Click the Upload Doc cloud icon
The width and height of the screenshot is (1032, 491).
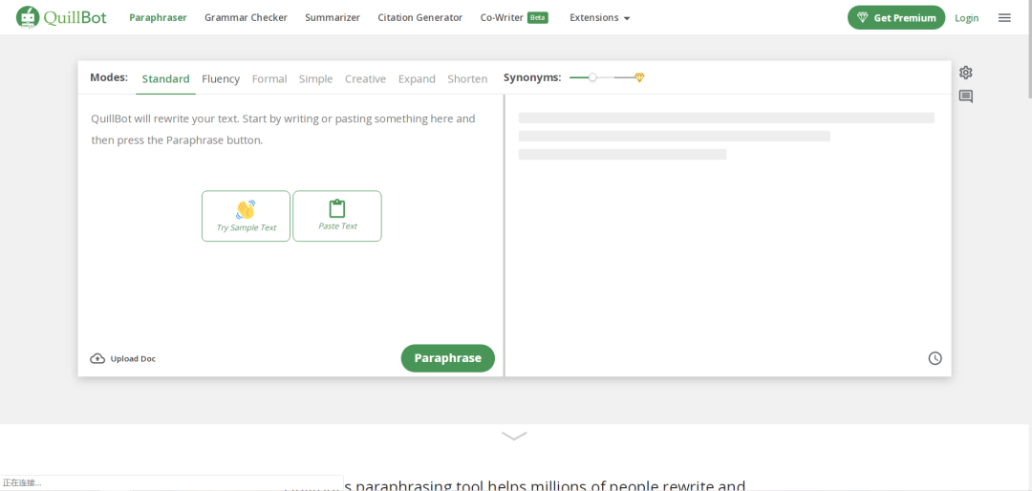pos(97,359)
